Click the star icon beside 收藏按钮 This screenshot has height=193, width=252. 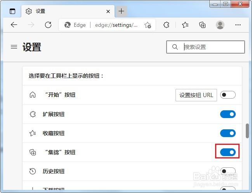(33, 133)
